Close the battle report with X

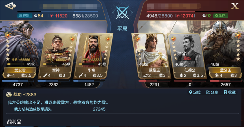(x=235, y=6)
